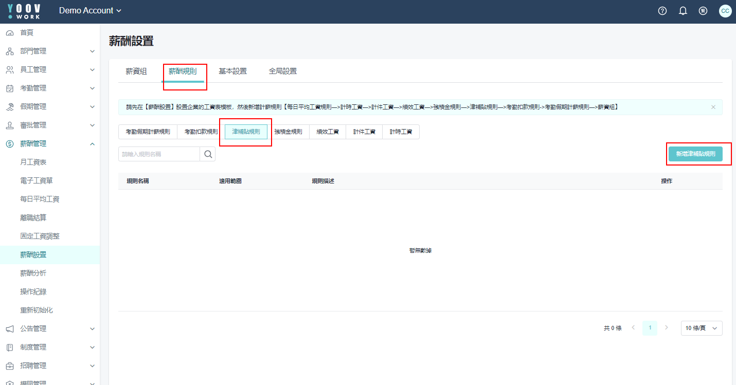Open the 10 條/頁 page size dropdown

point(701,328)
